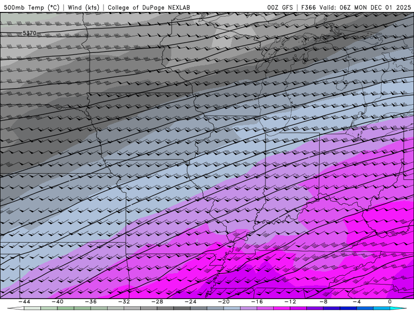
Task: Click the -8 colorbar tick label
Action: point(323,302)
